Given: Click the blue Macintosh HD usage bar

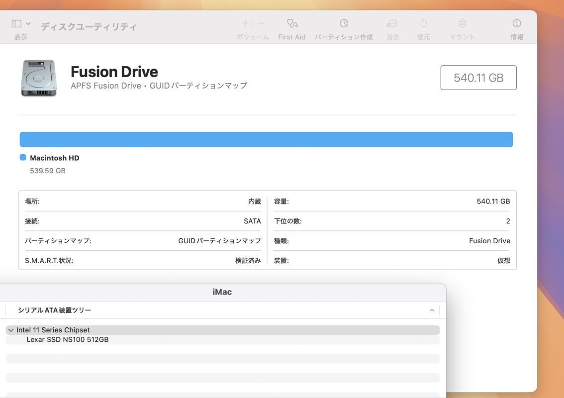Looking at the screenshot, I should (267, 140).
